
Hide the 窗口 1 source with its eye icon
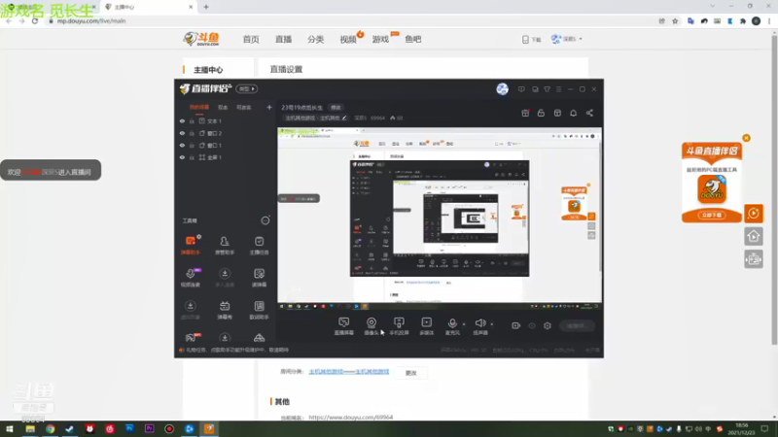pos(182,145)
